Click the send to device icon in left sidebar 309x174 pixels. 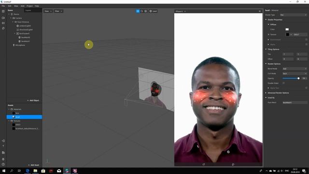point(3,141)
